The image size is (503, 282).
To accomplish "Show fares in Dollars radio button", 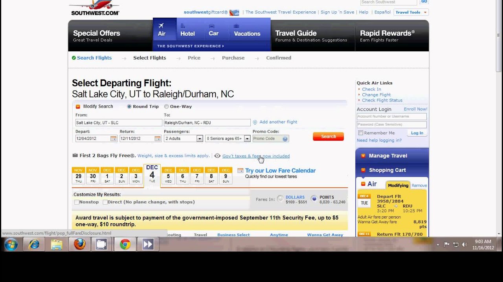I will click(x=280, y=199).
